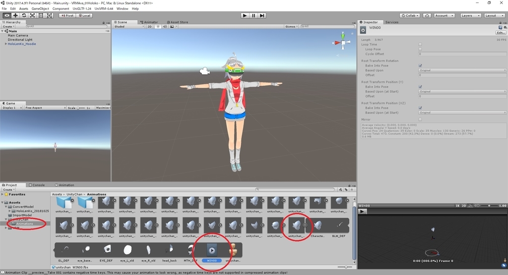Toggle the 2D button in preview panel
The width and height of the screenshot is (508, 275).
(464, 206)
